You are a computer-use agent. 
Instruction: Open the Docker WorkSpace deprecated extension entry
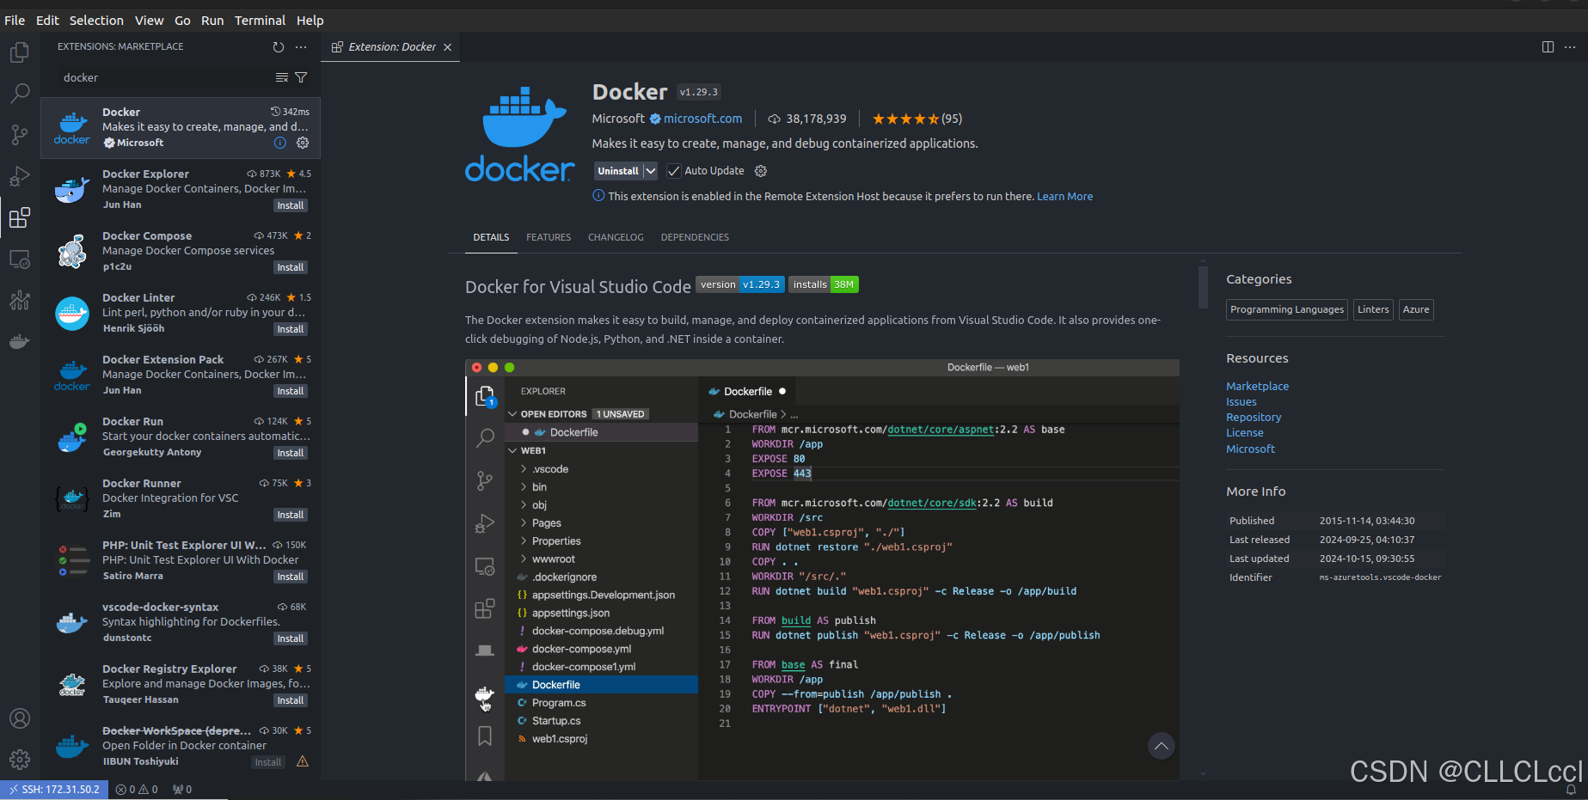click(x=181, y=746)
